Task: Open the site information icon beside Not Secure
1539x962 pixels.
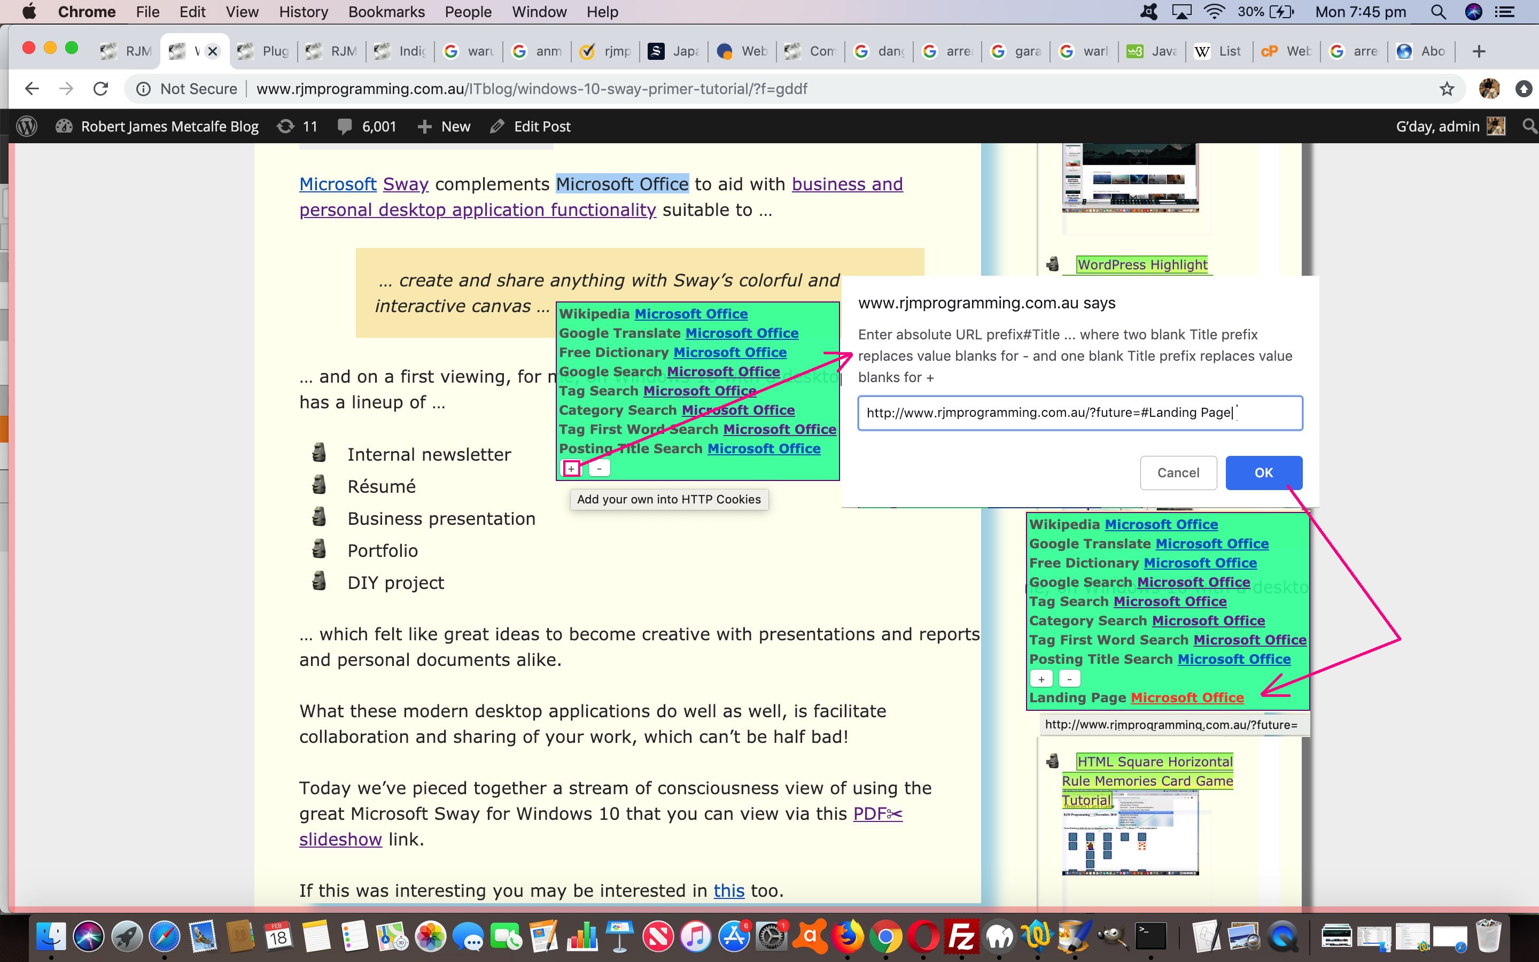Action: [144, 89]
